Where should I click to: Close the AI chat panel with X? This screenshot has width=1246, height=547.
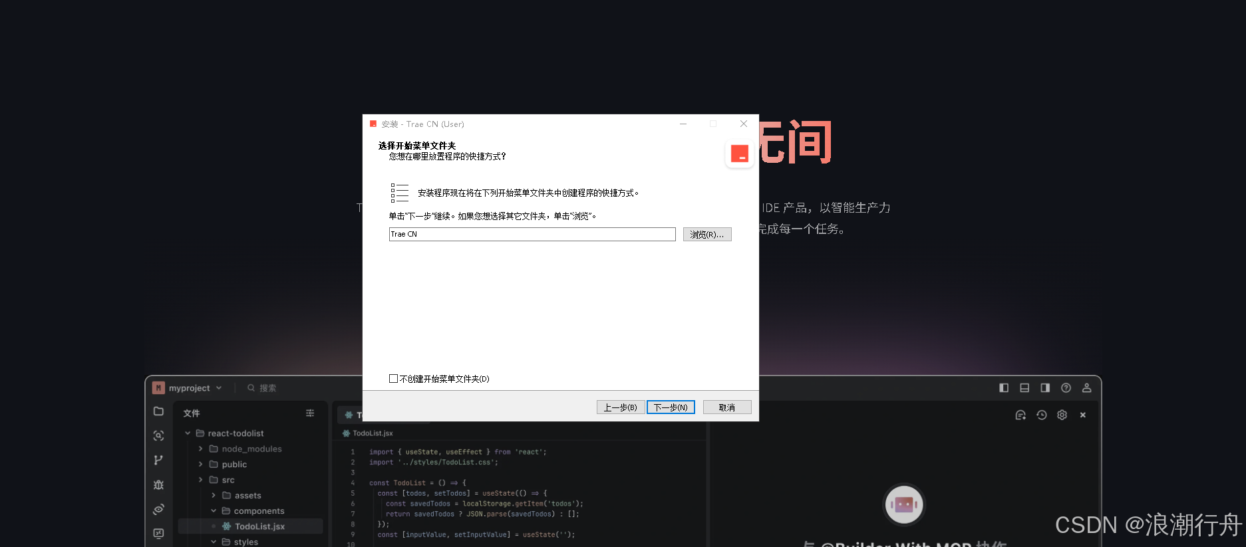(x=1083, y=415)
